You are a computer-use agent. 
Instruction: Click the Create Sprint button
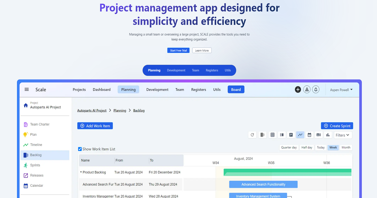[x=337, y=126]
